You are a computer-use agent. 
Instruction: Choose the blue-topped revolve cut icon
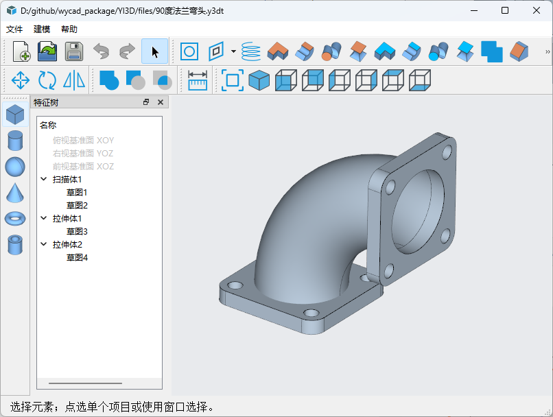pos(412,51)
